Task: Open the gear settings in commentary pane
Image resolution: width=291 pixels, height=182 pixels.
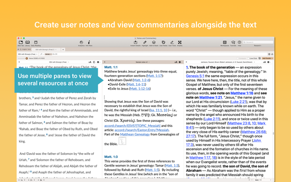Action: coord(268,62)
